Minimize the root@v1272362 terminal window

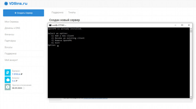(175, 25)
